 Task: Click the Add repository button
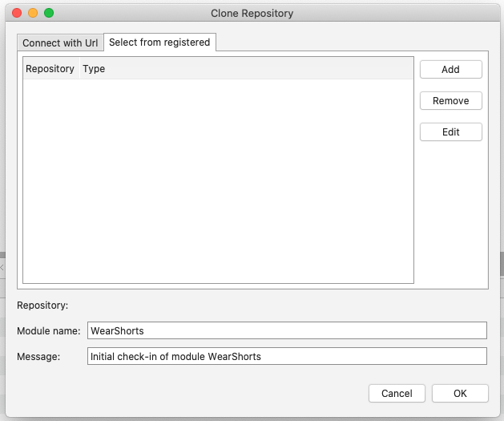450,69
